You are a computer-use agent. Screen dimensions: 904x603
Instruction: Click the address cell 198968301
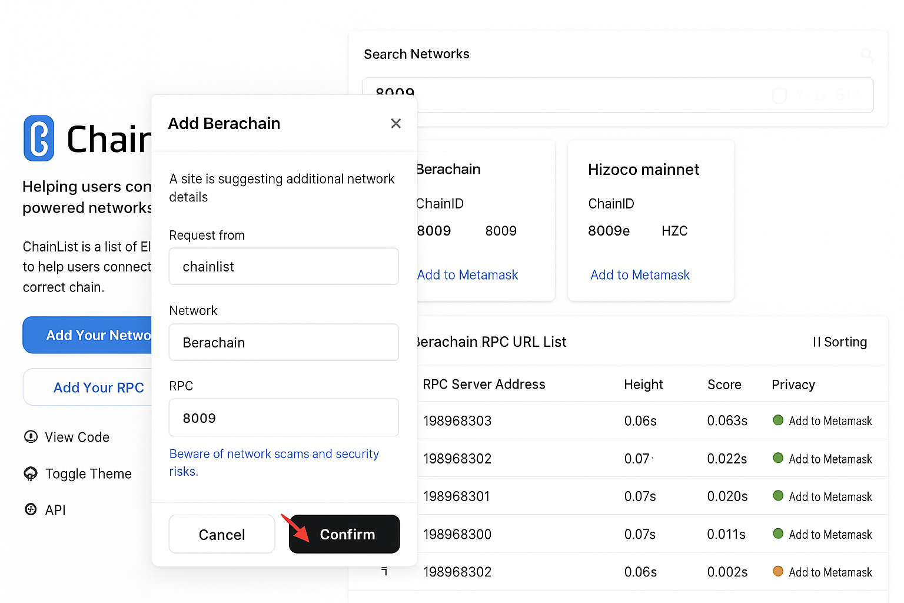(456, 496)
